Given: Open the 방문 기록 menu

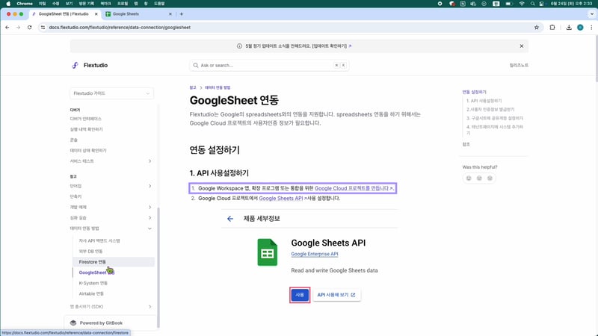Looking at the screenshot, I should pos(86,4).
